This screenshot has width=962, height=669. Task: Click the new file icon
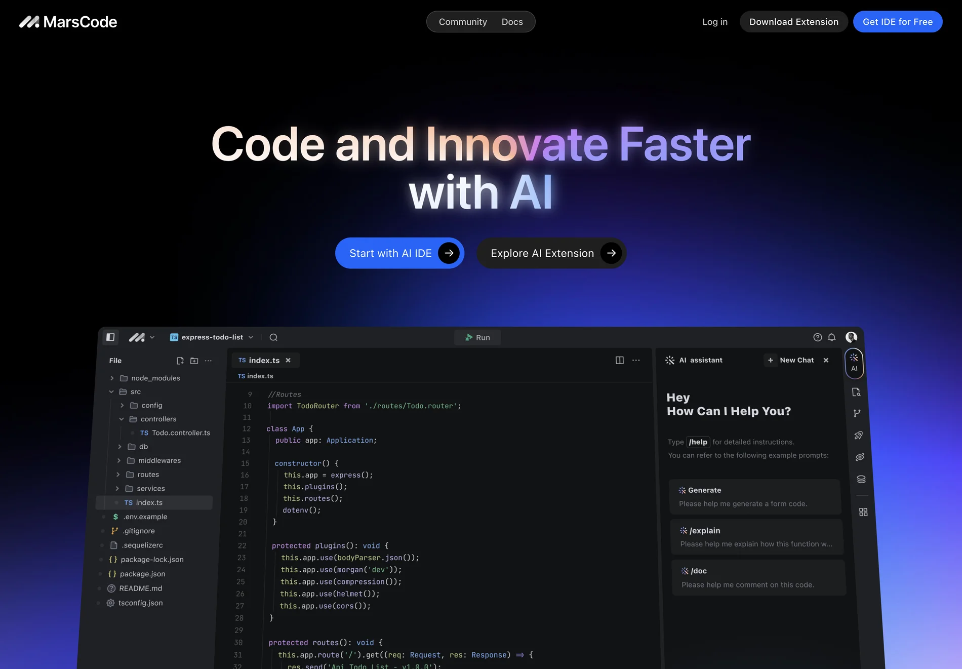tap(180, 361)
